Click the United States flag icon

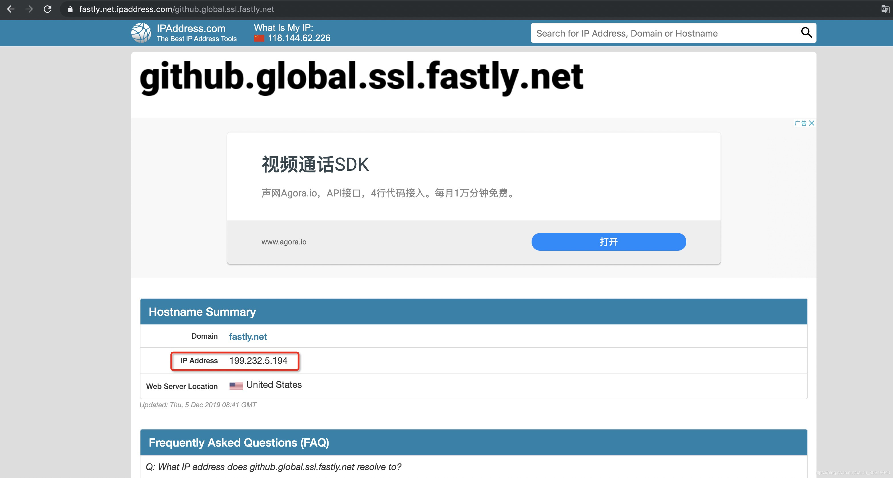pos(236,385)
